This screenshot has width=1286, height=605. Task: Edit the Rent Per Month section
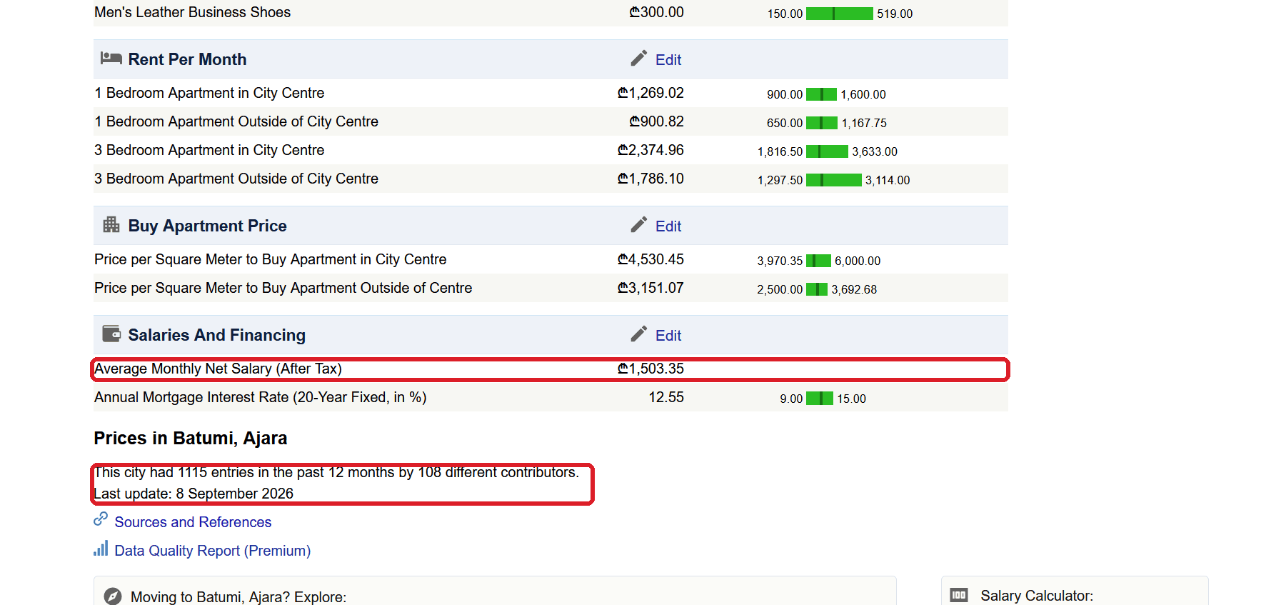tap(668, 60)
